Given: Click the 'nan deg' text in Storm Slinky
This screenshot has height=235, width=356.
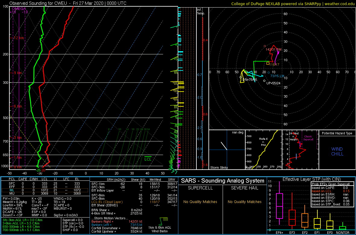Looking at the screenshot, I should (x=237, y=132).
